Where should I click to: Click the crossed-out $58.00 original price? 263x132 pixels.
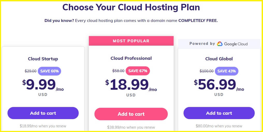(118, 71)
